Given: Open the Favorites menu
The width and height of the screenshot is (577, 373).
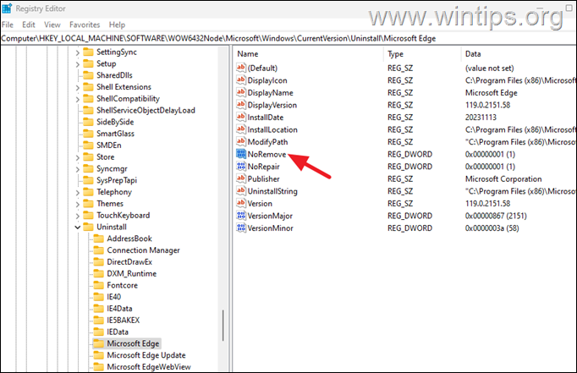Looking at the screenshot, I should pos(85,25).
